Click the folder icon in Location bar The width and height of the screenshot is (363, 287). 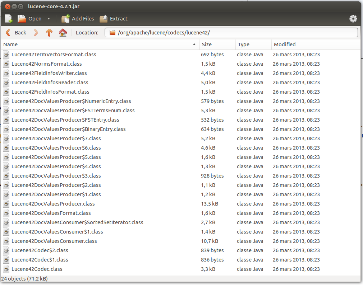(112, 33)
